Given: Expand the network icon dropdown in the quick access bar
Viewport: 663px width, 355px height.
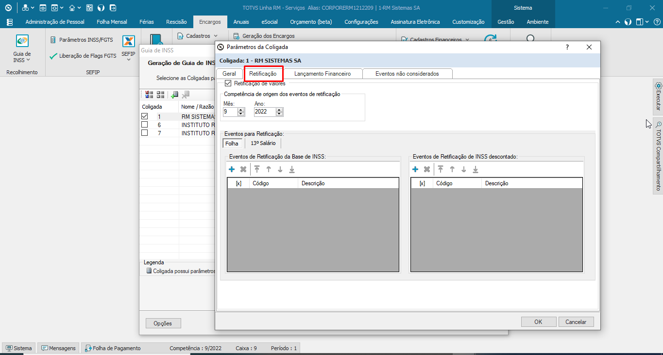Looking at the screenshot, I should pos(33,8).
